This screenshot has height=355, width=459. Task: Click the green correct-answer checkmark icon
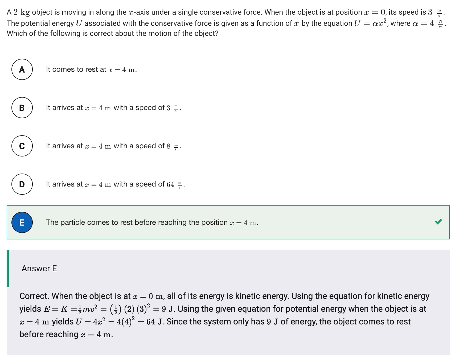tap(438, 222)
